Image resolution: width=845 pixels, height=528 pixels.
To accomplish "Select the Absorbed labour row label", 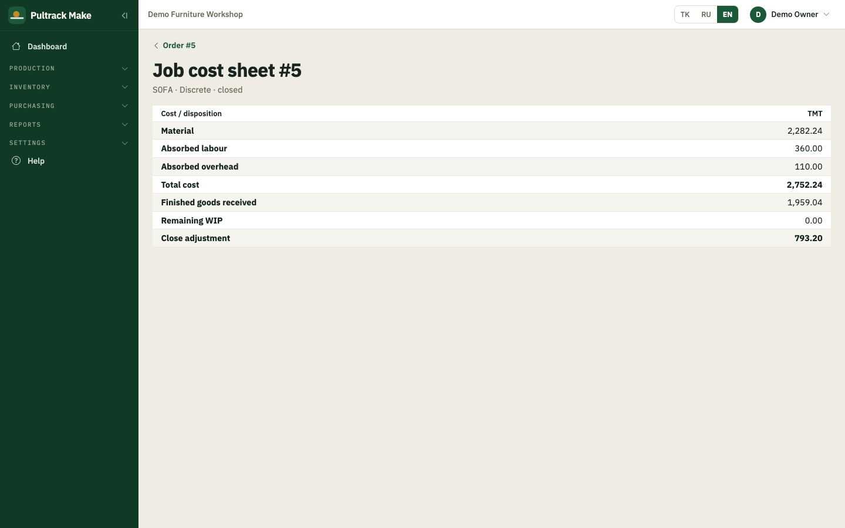I will click(194, 149).
